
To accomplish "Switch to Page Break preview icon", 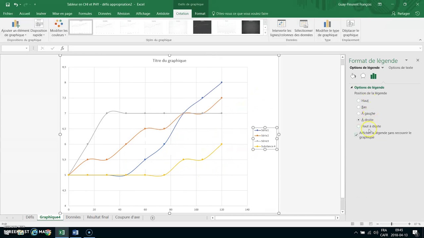I will (371, 224).
